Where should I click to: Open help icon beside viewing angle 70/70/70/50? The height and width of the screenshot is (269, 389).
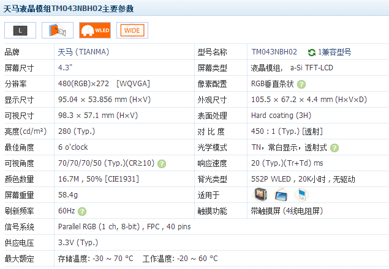tap(162, 164)
